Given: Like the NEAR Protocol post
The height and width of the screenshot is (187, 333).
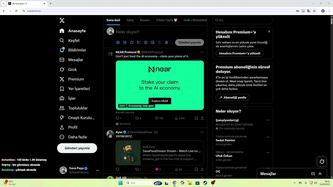Looking at the screenshot, I should [x=157, y=118].
